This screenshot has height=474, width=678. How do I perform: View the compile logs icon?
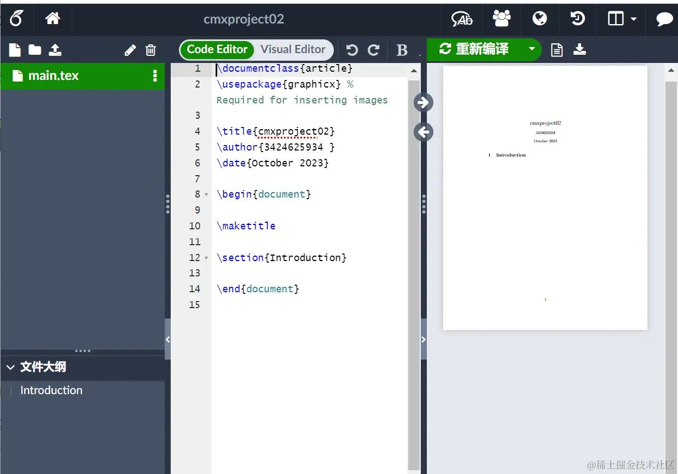tap(557, 50)
